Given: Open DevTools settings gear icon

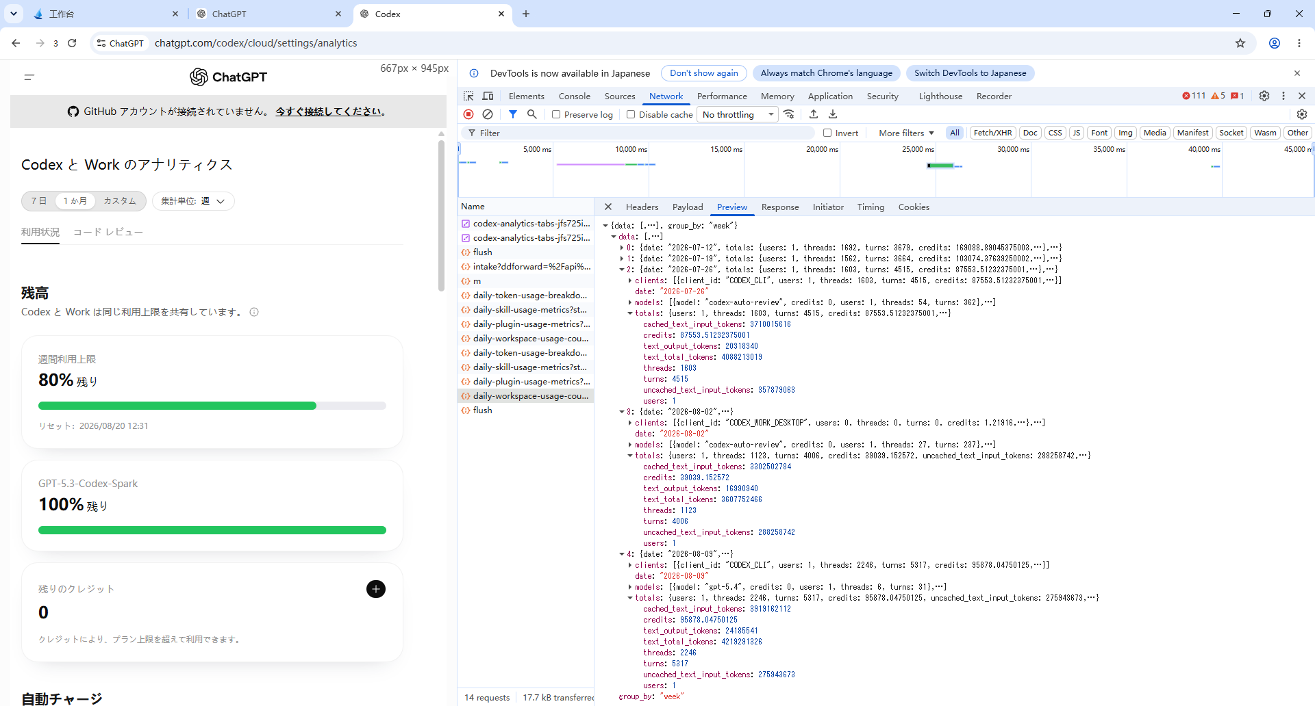Looking at the screenshot, I should tap(1264, 96).
